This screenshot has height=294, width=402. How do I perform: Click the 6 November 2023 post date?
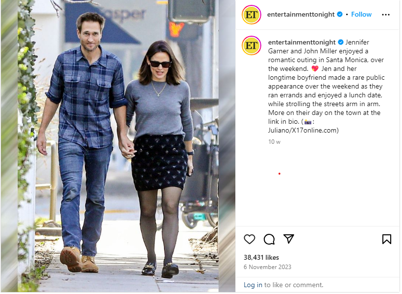click(267, 267)
